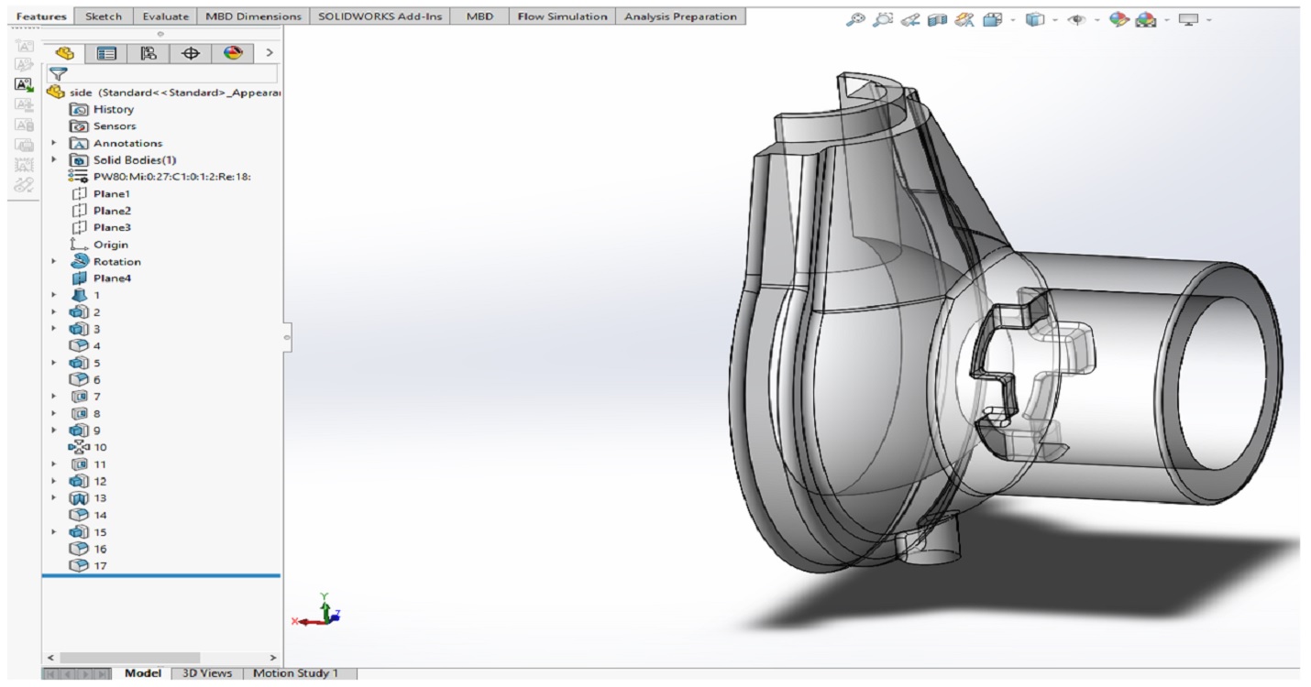Image resolution: width=1311 pixels, height=687 pixels.
Task: Expand feature 5 in the tree
Action: click(x=54, y=363)
